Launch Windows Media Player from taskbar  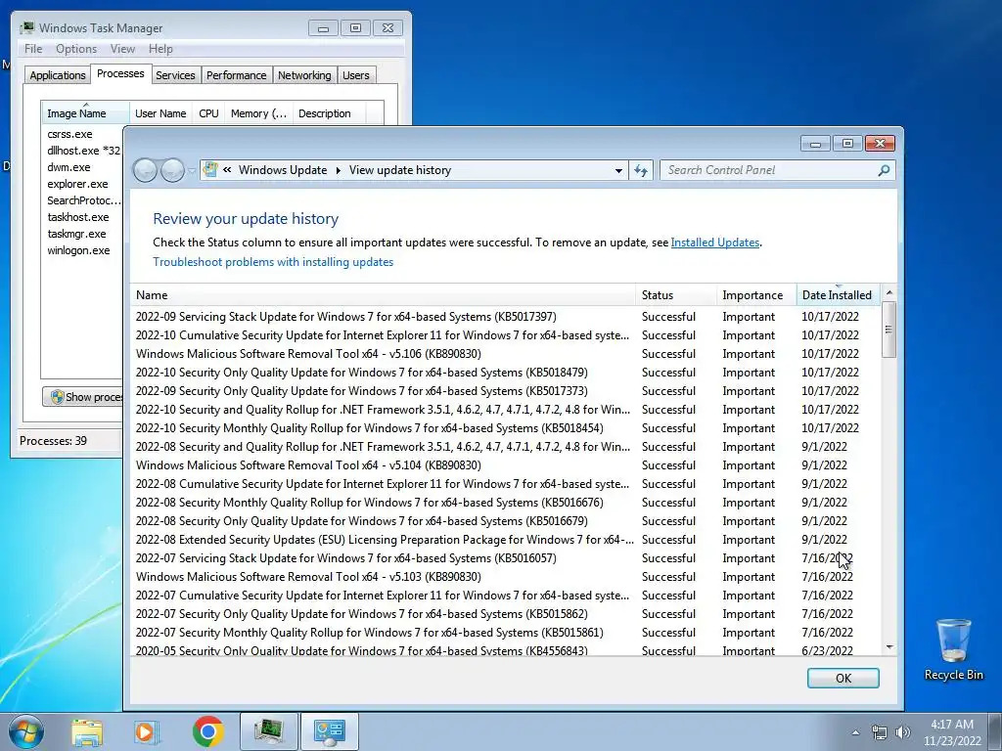(x=147, y=731)
